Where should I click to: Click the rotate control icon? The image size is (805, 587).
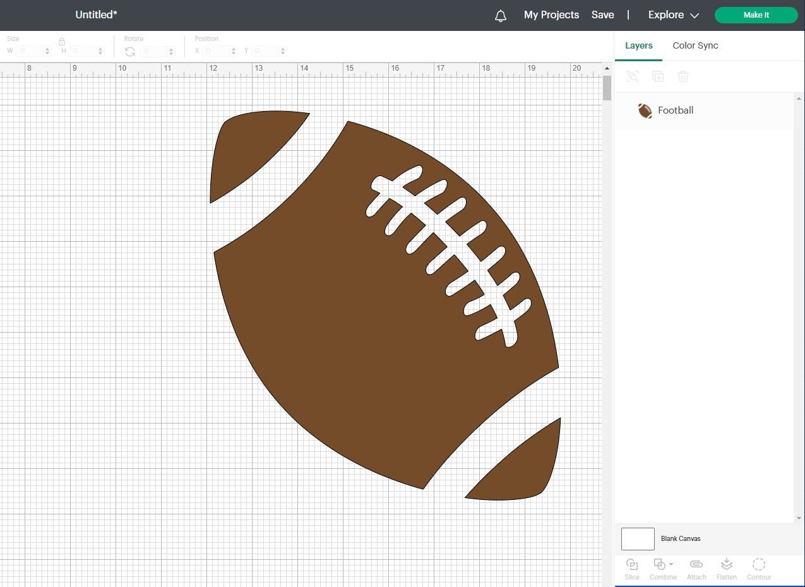click(x=129, y=51)
